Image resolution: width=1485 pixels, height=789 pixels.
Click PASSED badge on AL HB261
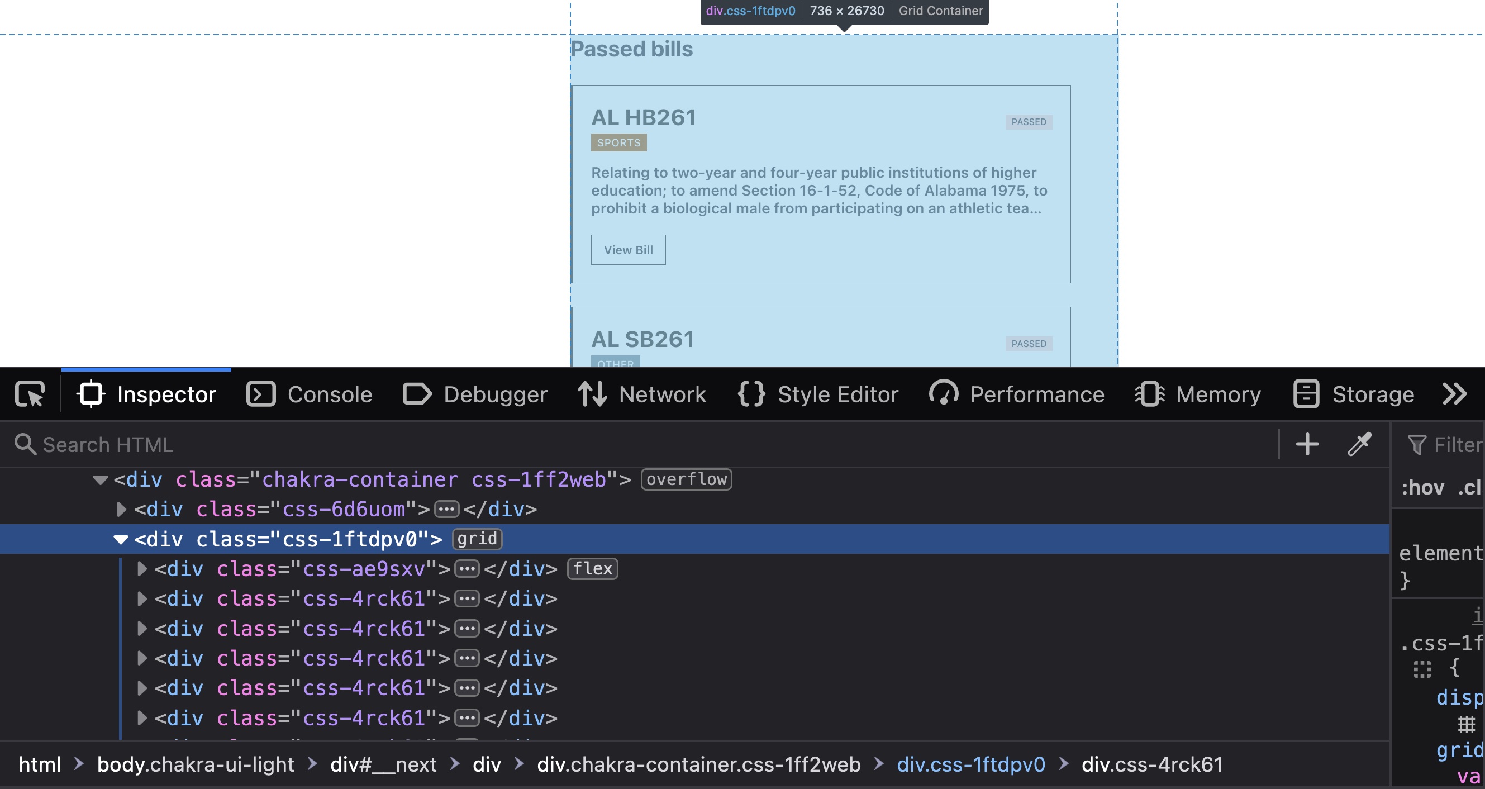[x=1029, y=122]
